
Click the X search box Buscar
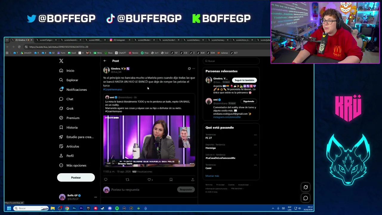coord(231,61)
